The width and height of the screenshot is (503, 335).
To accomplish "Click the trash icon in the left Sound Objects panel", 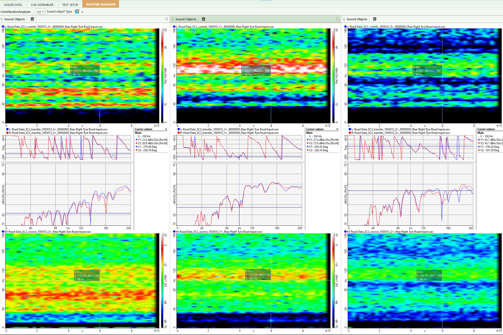I will point(32,19).
